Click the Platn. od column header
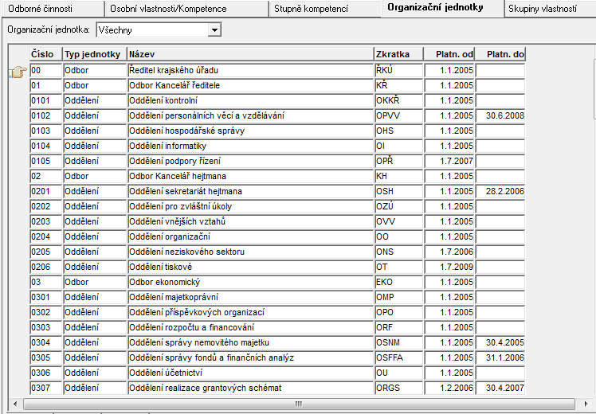 coord(449,54)
